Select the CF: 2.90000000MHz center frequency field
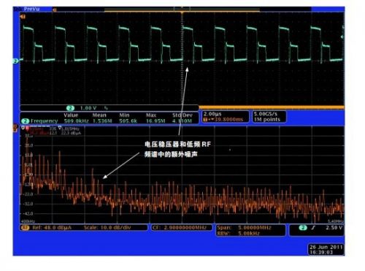This screenshot has width=365, height=271. (182, 228)
